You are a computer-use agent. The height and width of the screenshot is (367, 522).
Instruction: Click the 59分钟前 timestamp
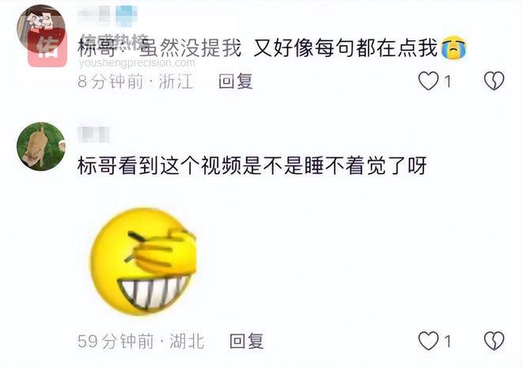tap(115, 341)
